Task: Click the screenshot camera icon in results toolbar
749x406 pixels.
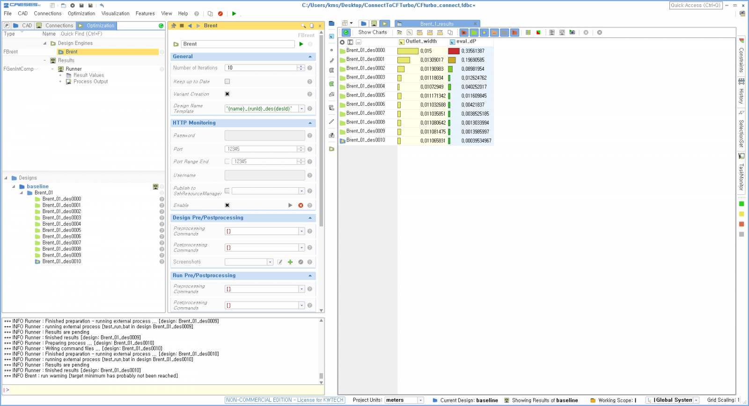Action: [x=572, y=32]
